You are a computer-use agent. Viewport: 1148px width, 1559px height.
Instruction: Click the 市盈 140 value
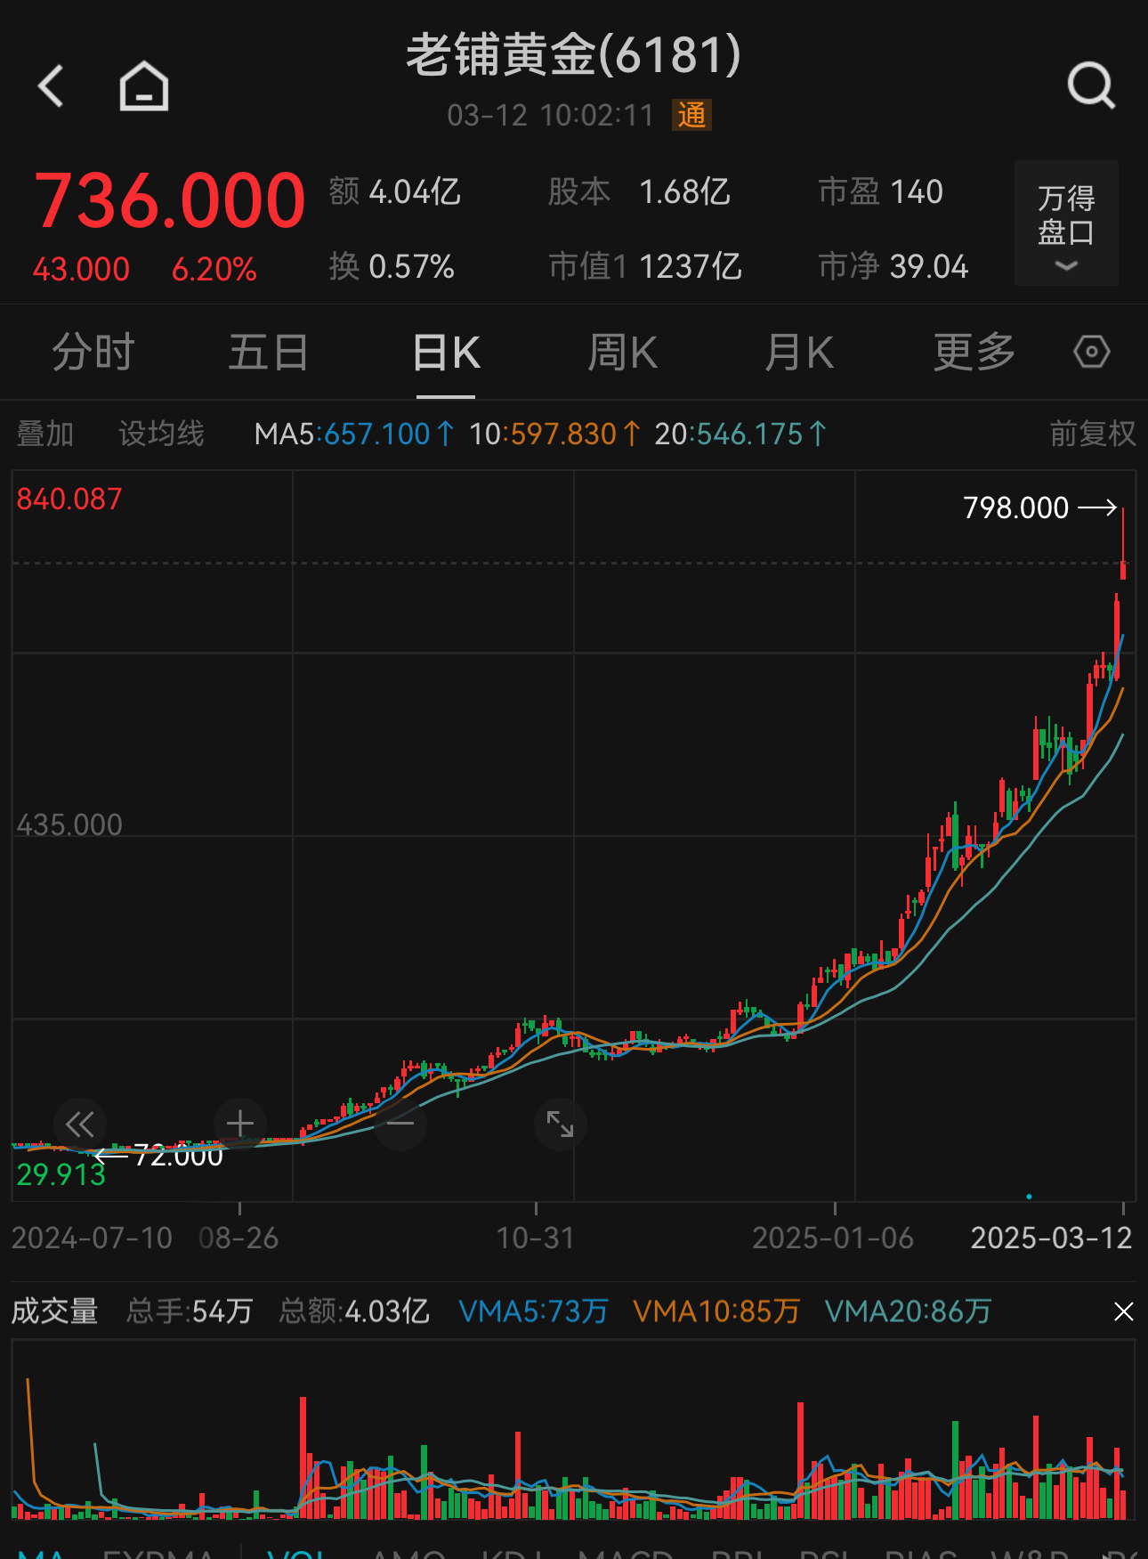coord(880,191)
